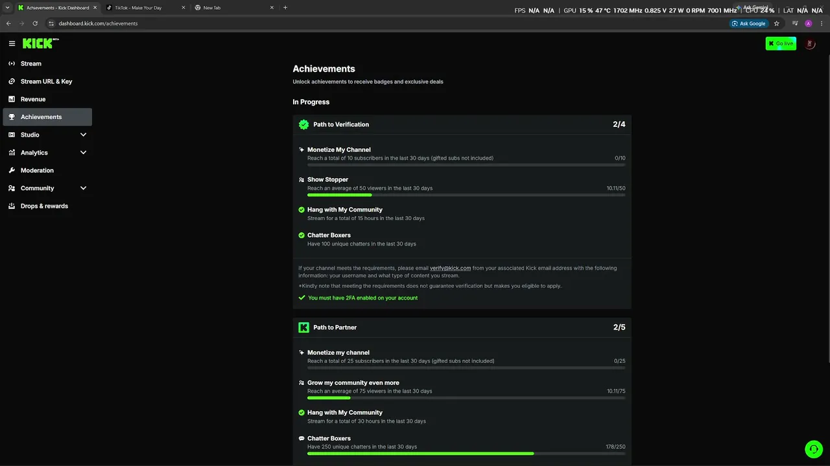The width and height of the screenshot is (830, 466).
Task: Open the hamburger sidebar menu
Action: point(12,43)
